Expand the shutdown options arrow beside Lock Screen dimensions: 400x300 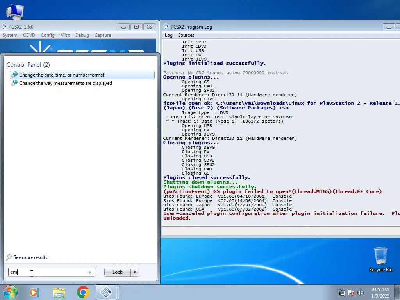[135, 272]
